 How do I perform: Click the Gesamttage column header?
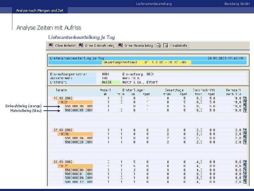(174, 90)
